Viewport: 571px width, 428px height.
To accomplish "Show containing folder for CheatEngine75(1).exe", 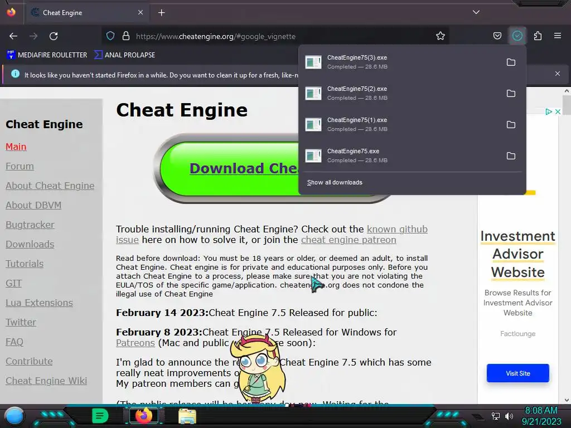I will tap(511, 125).
